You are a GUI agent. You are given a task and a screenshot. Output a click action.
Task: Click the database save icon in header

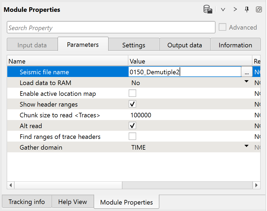208,10
